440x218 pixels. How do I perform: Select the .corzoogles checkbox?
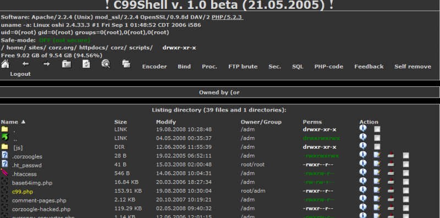tap(406, 155)
